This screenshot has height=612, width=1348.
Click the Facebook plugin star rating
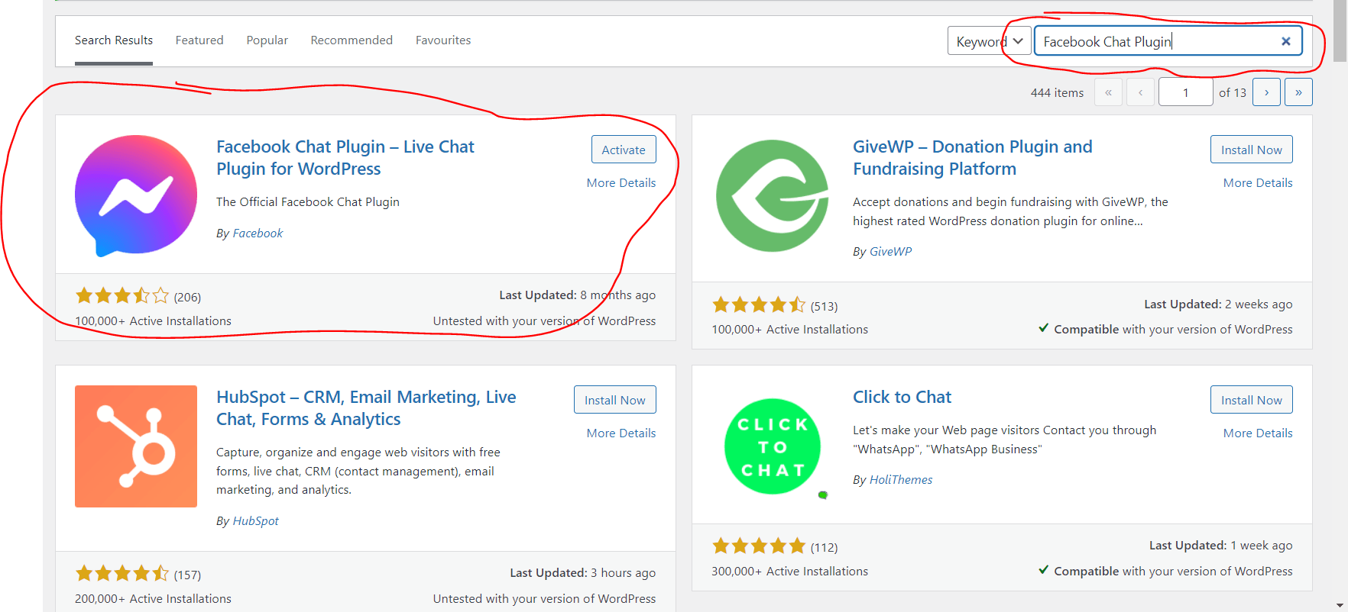(122, 296)
